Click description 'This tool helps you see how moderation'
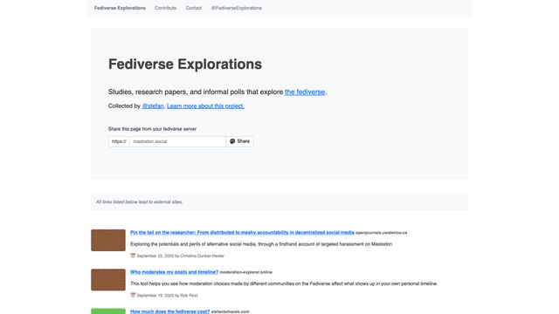Viewport: 559px width, 314px height. 284,283
